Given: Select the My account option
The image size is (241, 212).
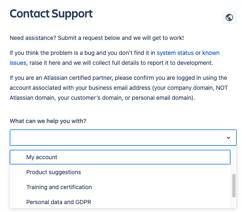Looking at the screenshot, I should [x=120, y=157].
